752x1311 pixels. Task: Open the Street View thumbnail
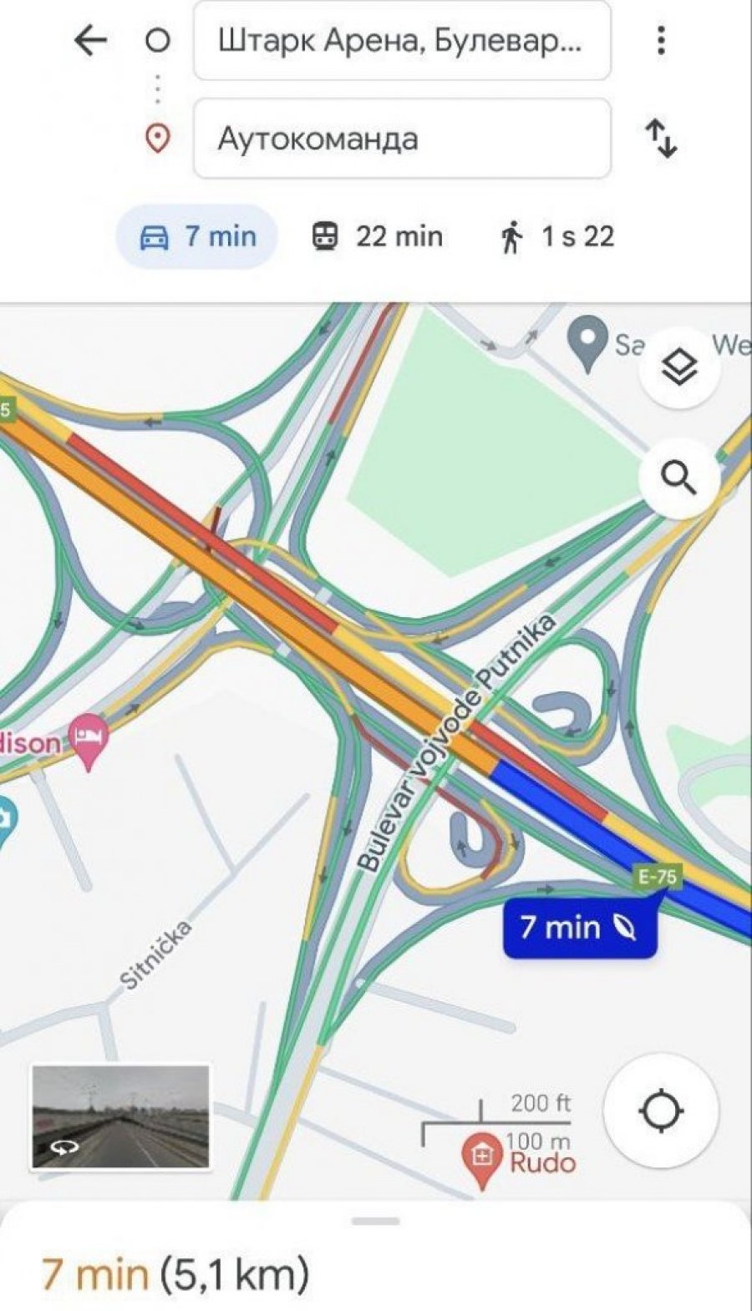[121, 1116]
